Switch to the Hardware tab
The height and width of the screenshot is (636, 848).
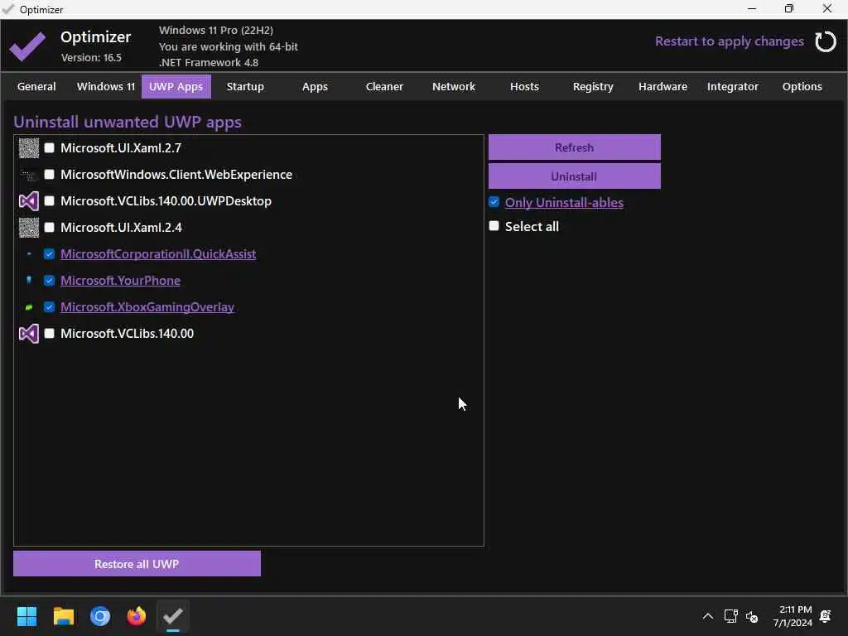click(x=663, y=86)
